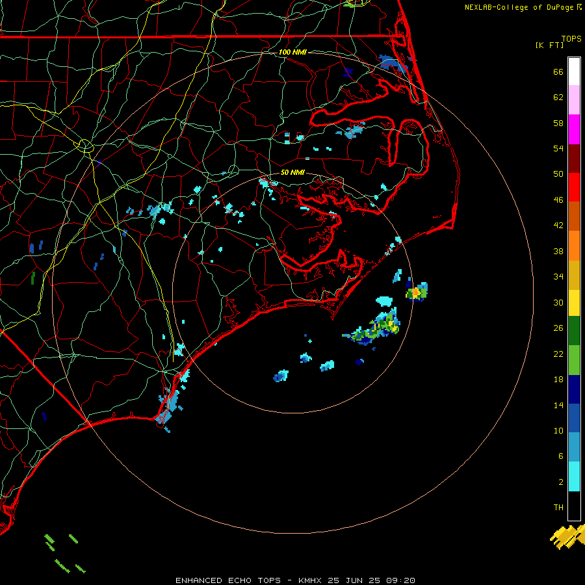Click the light green legend swatch
Image resolution: width=585 pixels, height=585 pixels.
574,360
